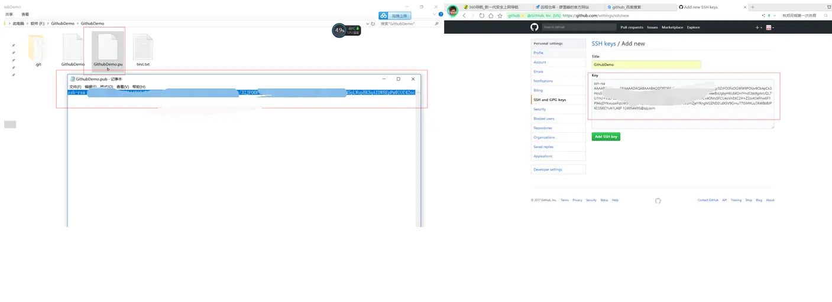Click the cloud upload button in Explorer
Image resolution: width=832 pixels, height=302 pixels.
[394, 16]
